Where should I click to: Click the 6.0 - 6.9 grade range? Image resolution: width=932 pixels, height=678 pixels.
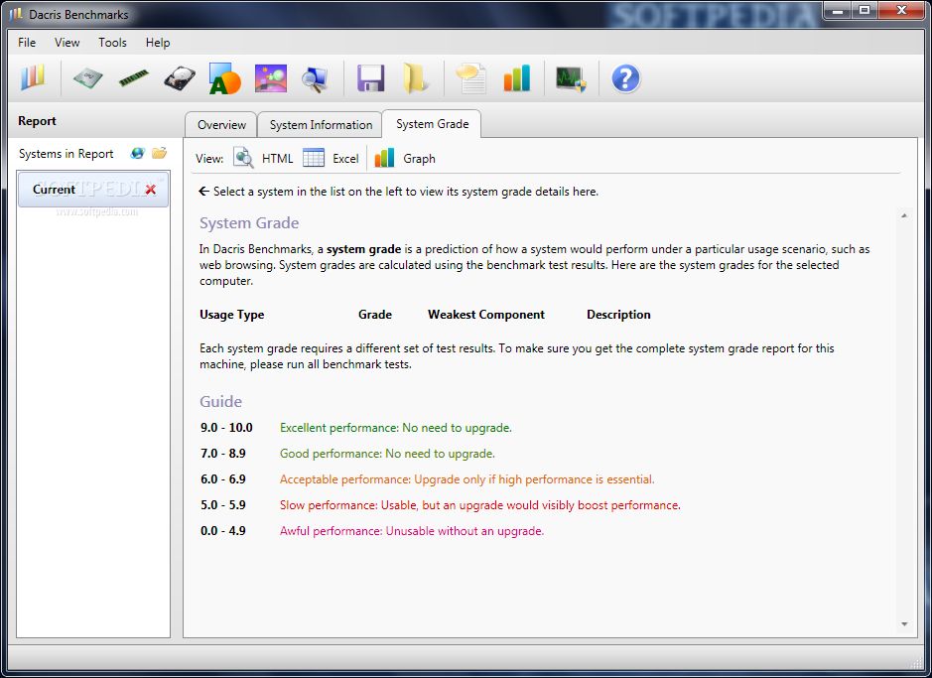(x=223, y=478)
